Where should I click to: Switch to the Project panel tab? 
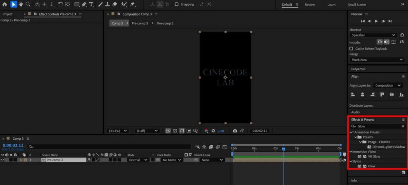coord(7,14)
